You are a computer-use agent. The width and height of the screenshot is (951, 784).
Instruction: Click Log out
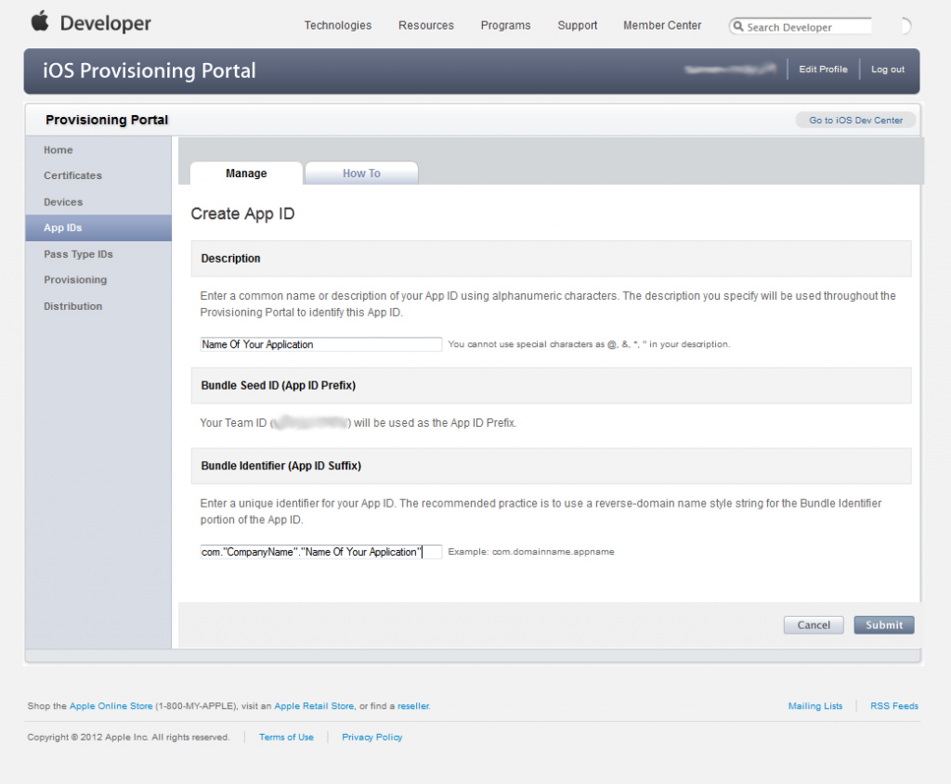click(888, 69)
